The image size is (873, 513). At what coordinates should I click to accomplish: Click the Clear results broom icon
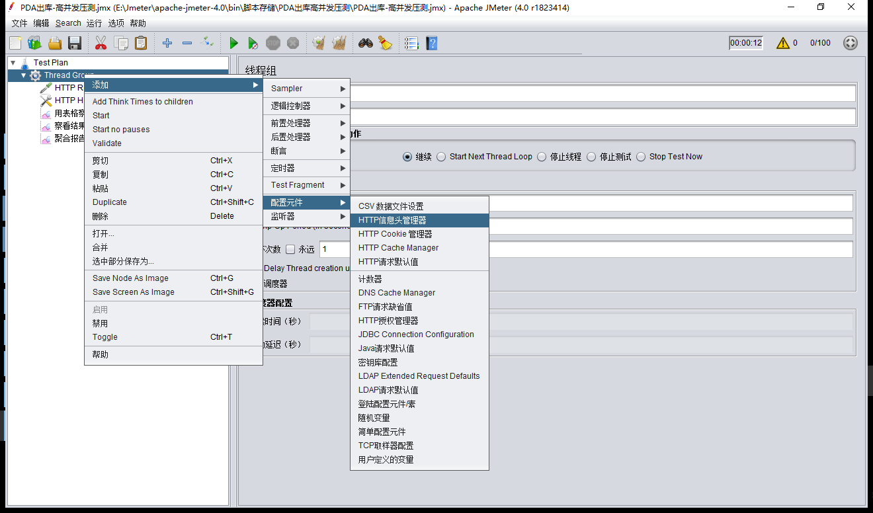click(384, 43)
